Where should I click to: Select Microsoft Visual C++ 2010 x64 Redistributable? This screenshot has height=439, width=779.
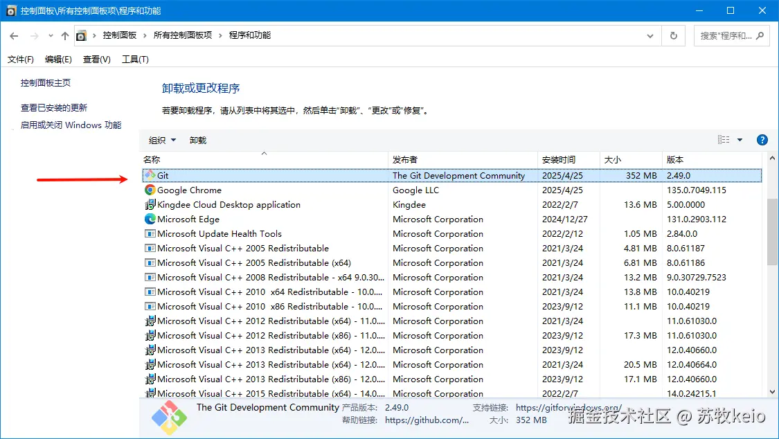click(451, 292)
